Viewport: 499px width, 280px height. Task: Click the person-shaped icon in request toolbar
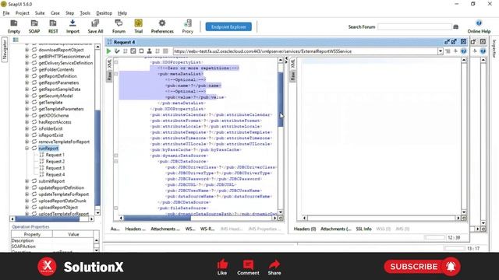point(149,51)
